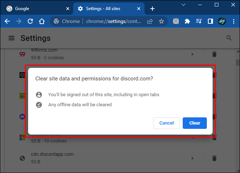The height and width of the screenshot is (173, 240).
Task: Open the Chrome profile avatar
Action: click(222, 21)
